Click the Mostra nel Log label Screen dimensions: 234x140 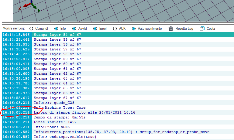[14, 28]
